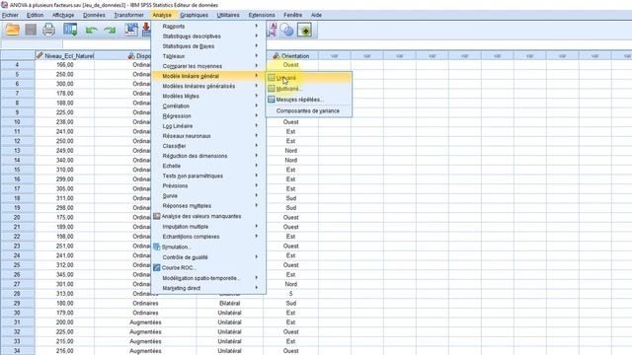Screen dimensions: 632x355
Task: Click the Bilatéral cell in row 29
Action: coord(230,303)
